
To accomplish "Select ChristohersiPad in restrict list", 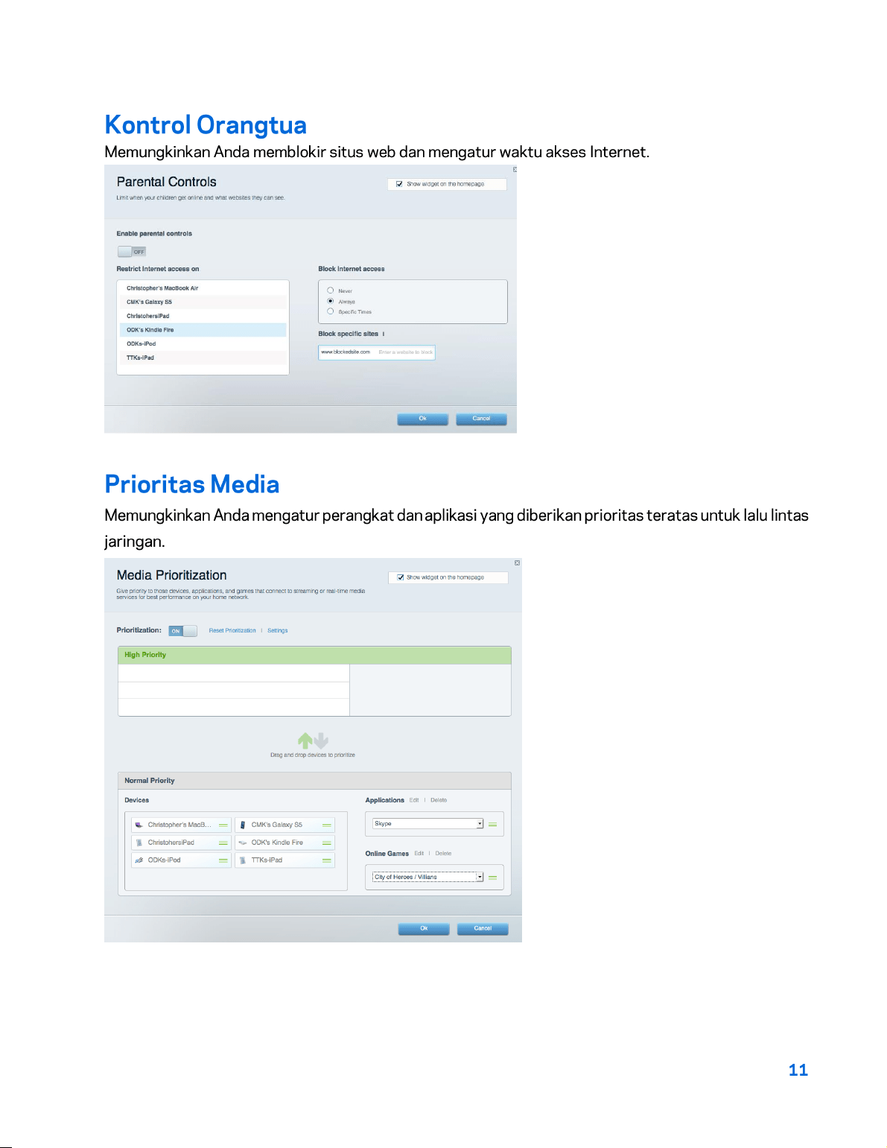I will [203, 316].
